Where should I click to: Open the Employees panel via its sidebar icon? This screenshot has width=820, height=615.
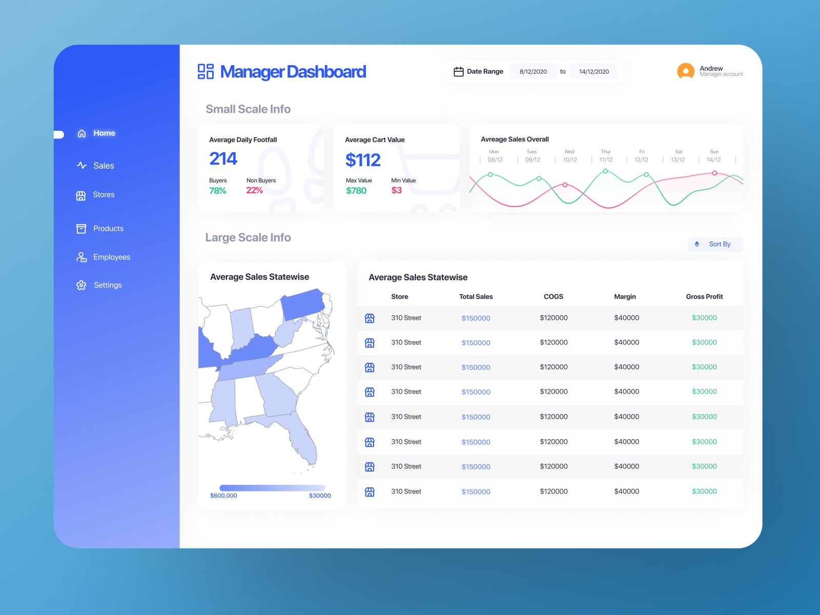(81, 257)
